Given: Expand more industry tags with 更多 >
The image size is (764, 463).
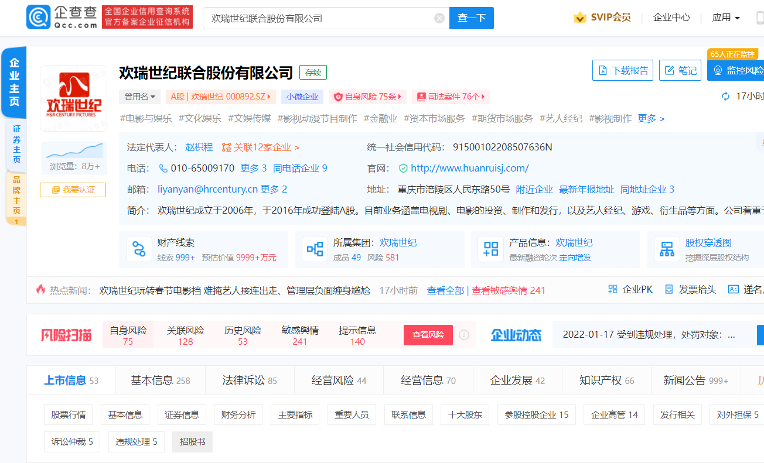Looking at the screenshot, I should tap(651, 118).
